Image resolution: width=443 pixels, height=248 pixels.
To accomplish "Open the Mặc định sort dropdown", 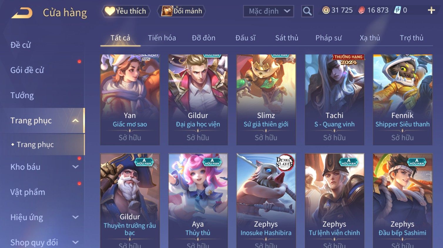I will [269, 11].
